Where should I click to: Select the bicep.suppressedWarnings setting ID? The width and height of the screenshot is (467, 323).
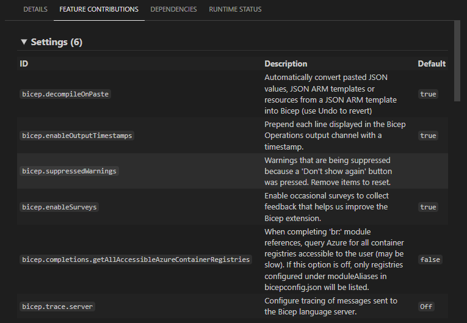pyautogui.click(x=69, y=171)
